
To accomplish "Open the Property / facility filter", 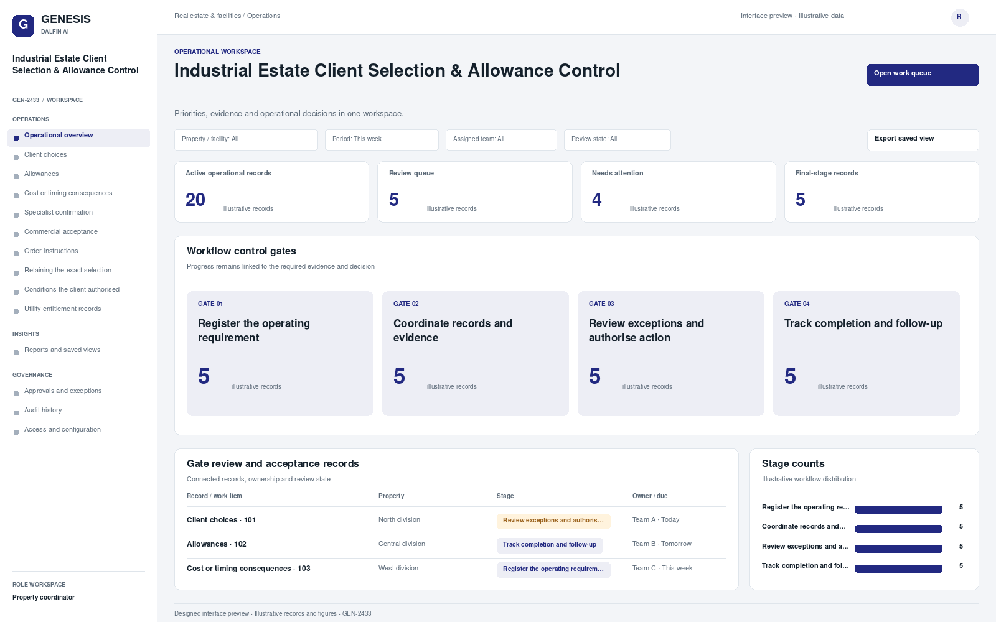I will click(246, 140).
